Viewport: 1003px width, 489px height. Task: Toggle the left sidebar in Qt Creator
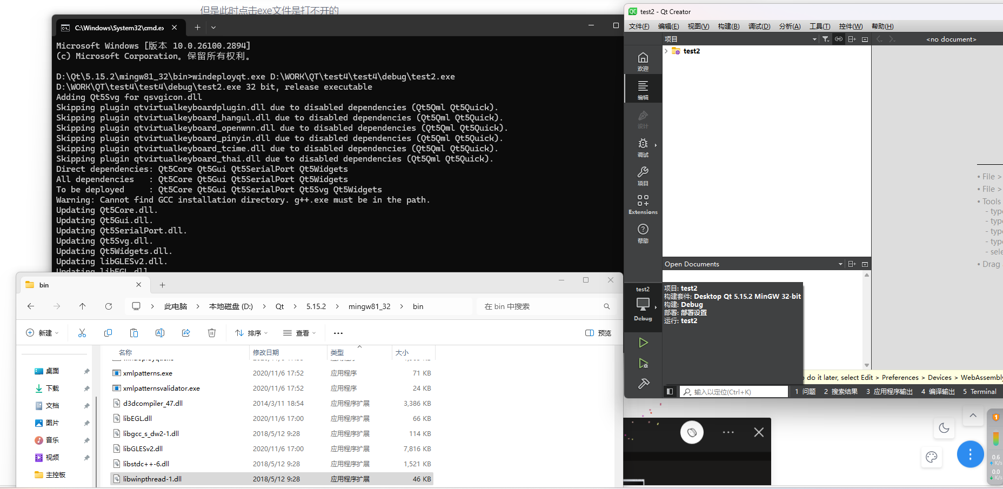click(670, 392)
